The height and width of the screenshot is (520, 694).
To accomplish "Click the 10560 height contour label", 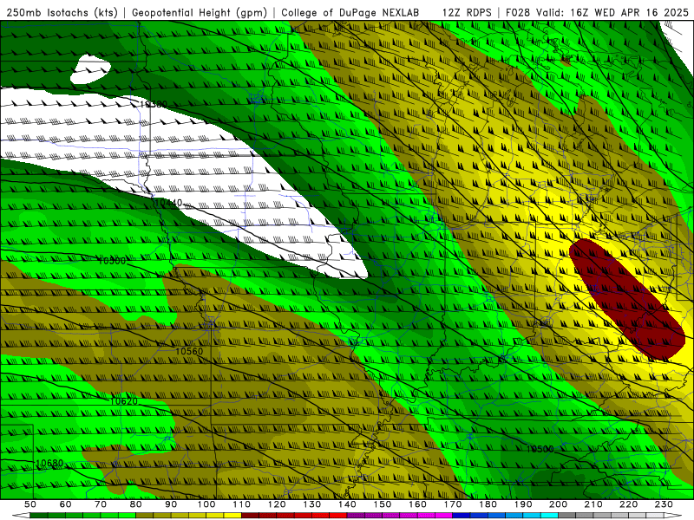I will pos(189,351).
